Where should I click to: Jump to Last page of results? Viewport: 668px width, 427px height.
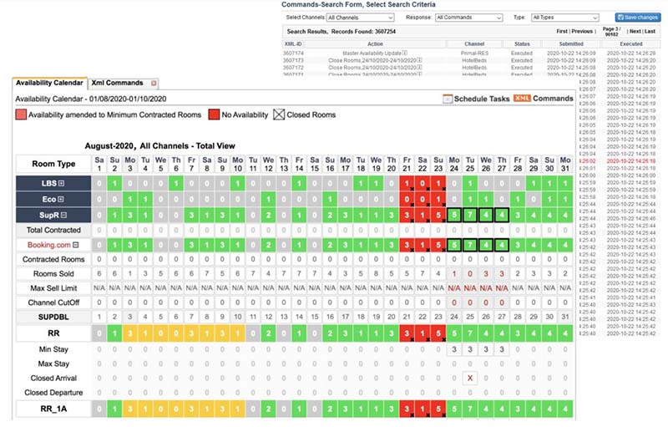[x=651, y=31]
